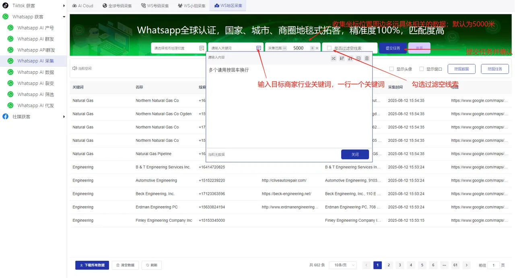Image resolution: width=515 pixels, height=278 pixels.
Task: Open the 10条/页 page size dropdown
Action: pos(344,265)
